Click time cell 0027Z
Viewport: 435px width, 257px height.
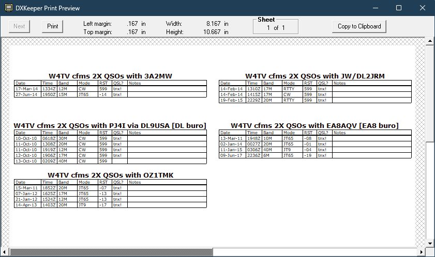(253, 144)
